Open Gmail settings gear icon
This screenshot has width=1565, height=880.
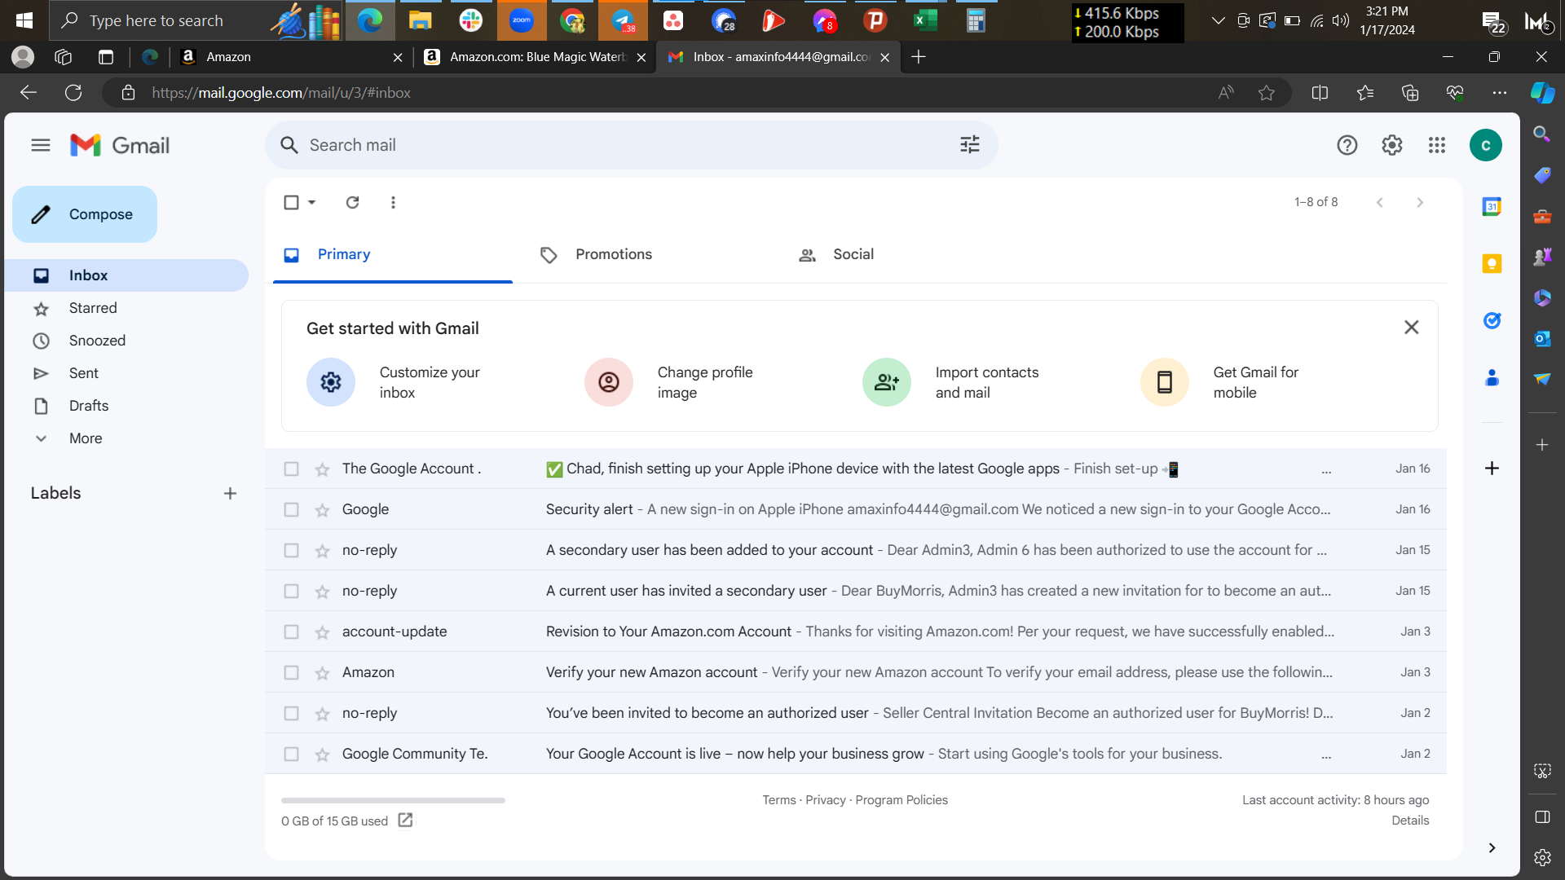click(x=1392, y=145)
